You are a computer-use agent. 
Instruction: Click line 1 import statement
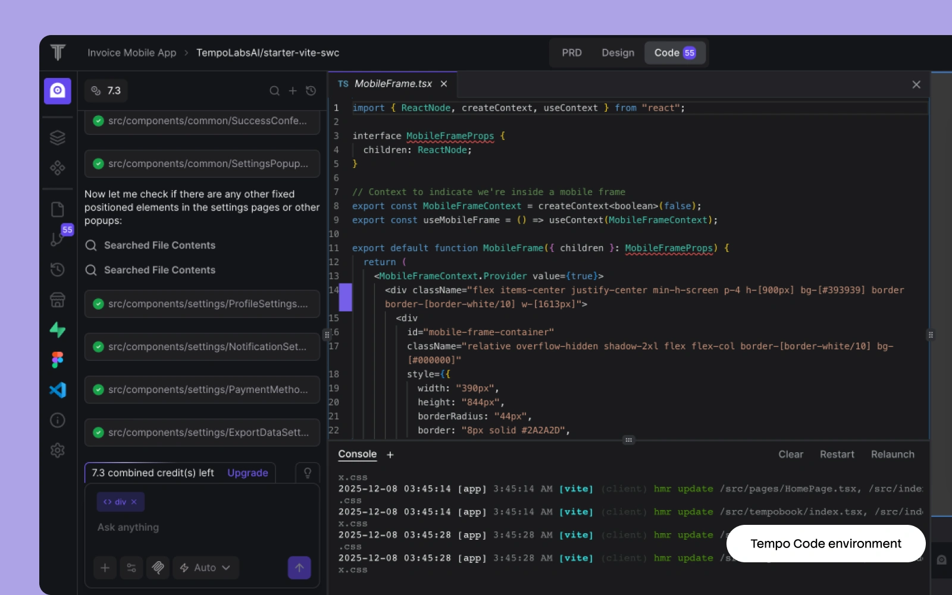[x=518, y=108]
